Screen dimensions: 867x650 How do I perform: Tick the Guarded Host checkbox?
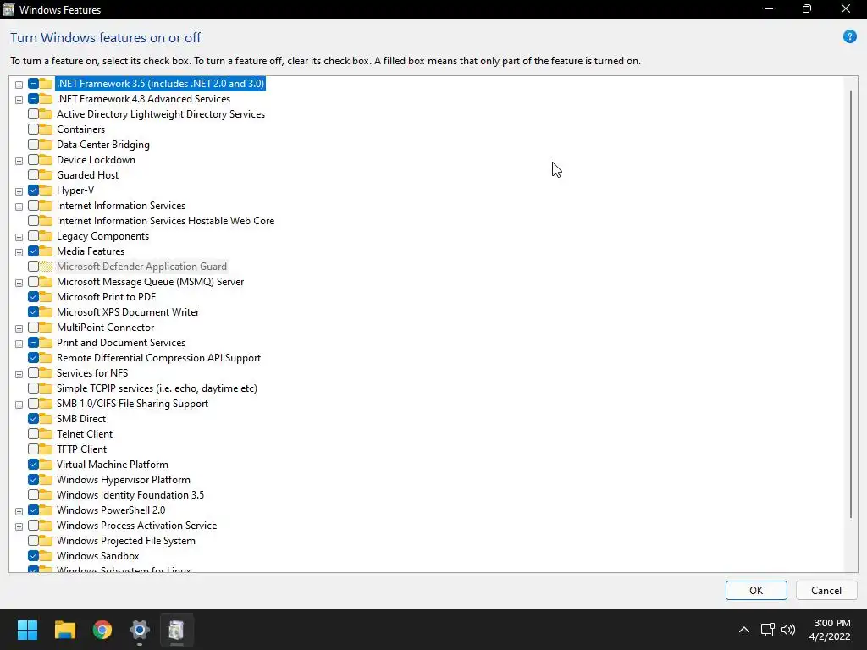pyautogui.click(x=33, y=175)
